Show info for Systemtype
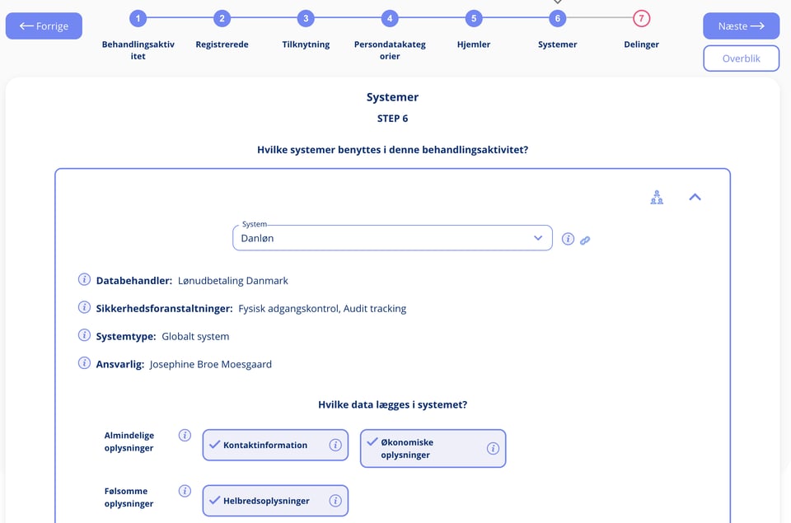Viewport: 791px width, 523px height. pos(84,335)
